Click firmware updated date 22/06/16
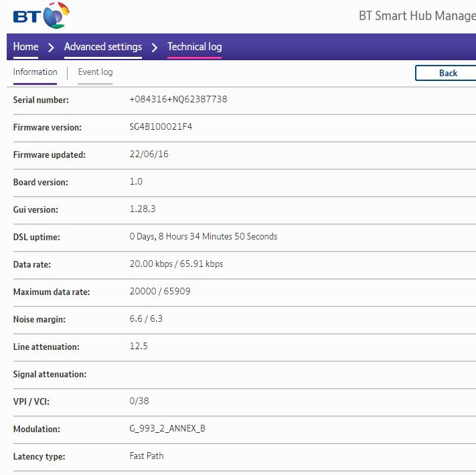The height and width of the screenshot is (475, 476). (149, 154)
